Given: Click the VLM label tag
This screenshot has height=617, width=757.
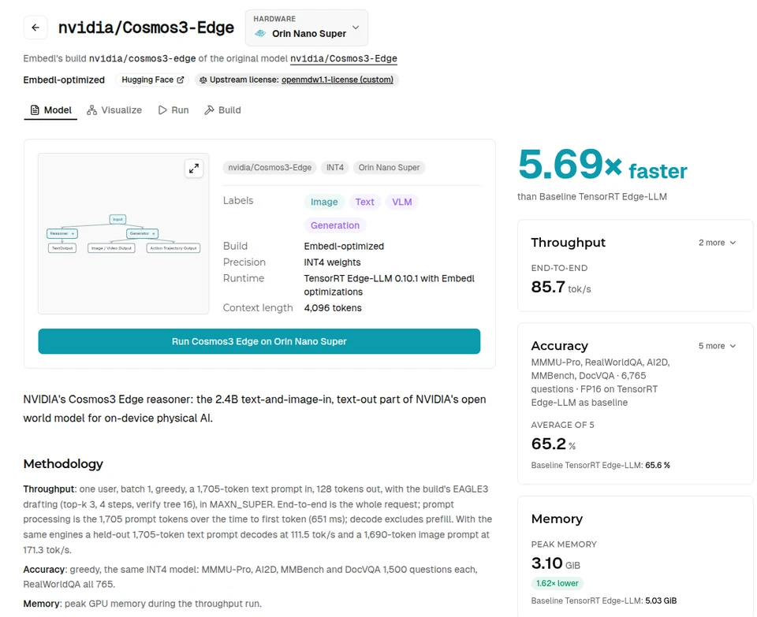Looking at the screenshot, I should click(x=401, y=202).
